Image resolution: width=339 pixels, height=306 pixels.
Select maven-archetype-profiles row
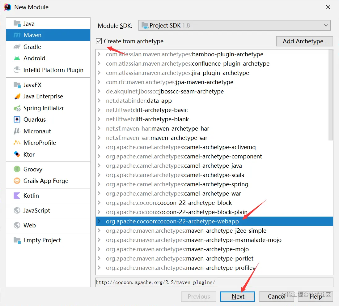pyautogui.click(x=214, y=268)
